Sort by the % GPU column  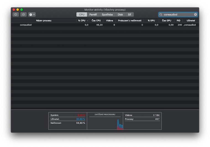(x=151, y=21)
